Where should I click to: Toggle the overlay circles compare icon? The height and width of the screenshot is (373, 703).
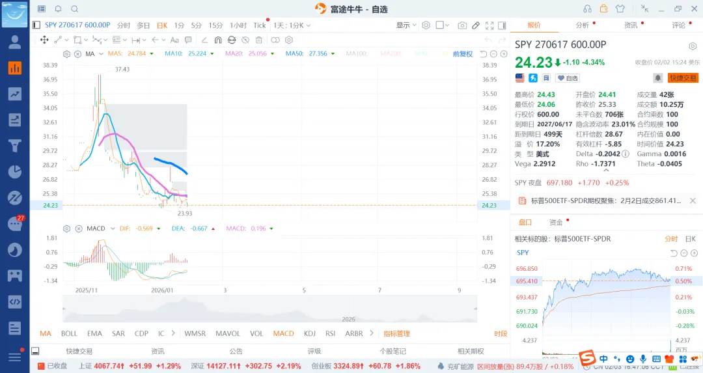click(x=275, y=40)
